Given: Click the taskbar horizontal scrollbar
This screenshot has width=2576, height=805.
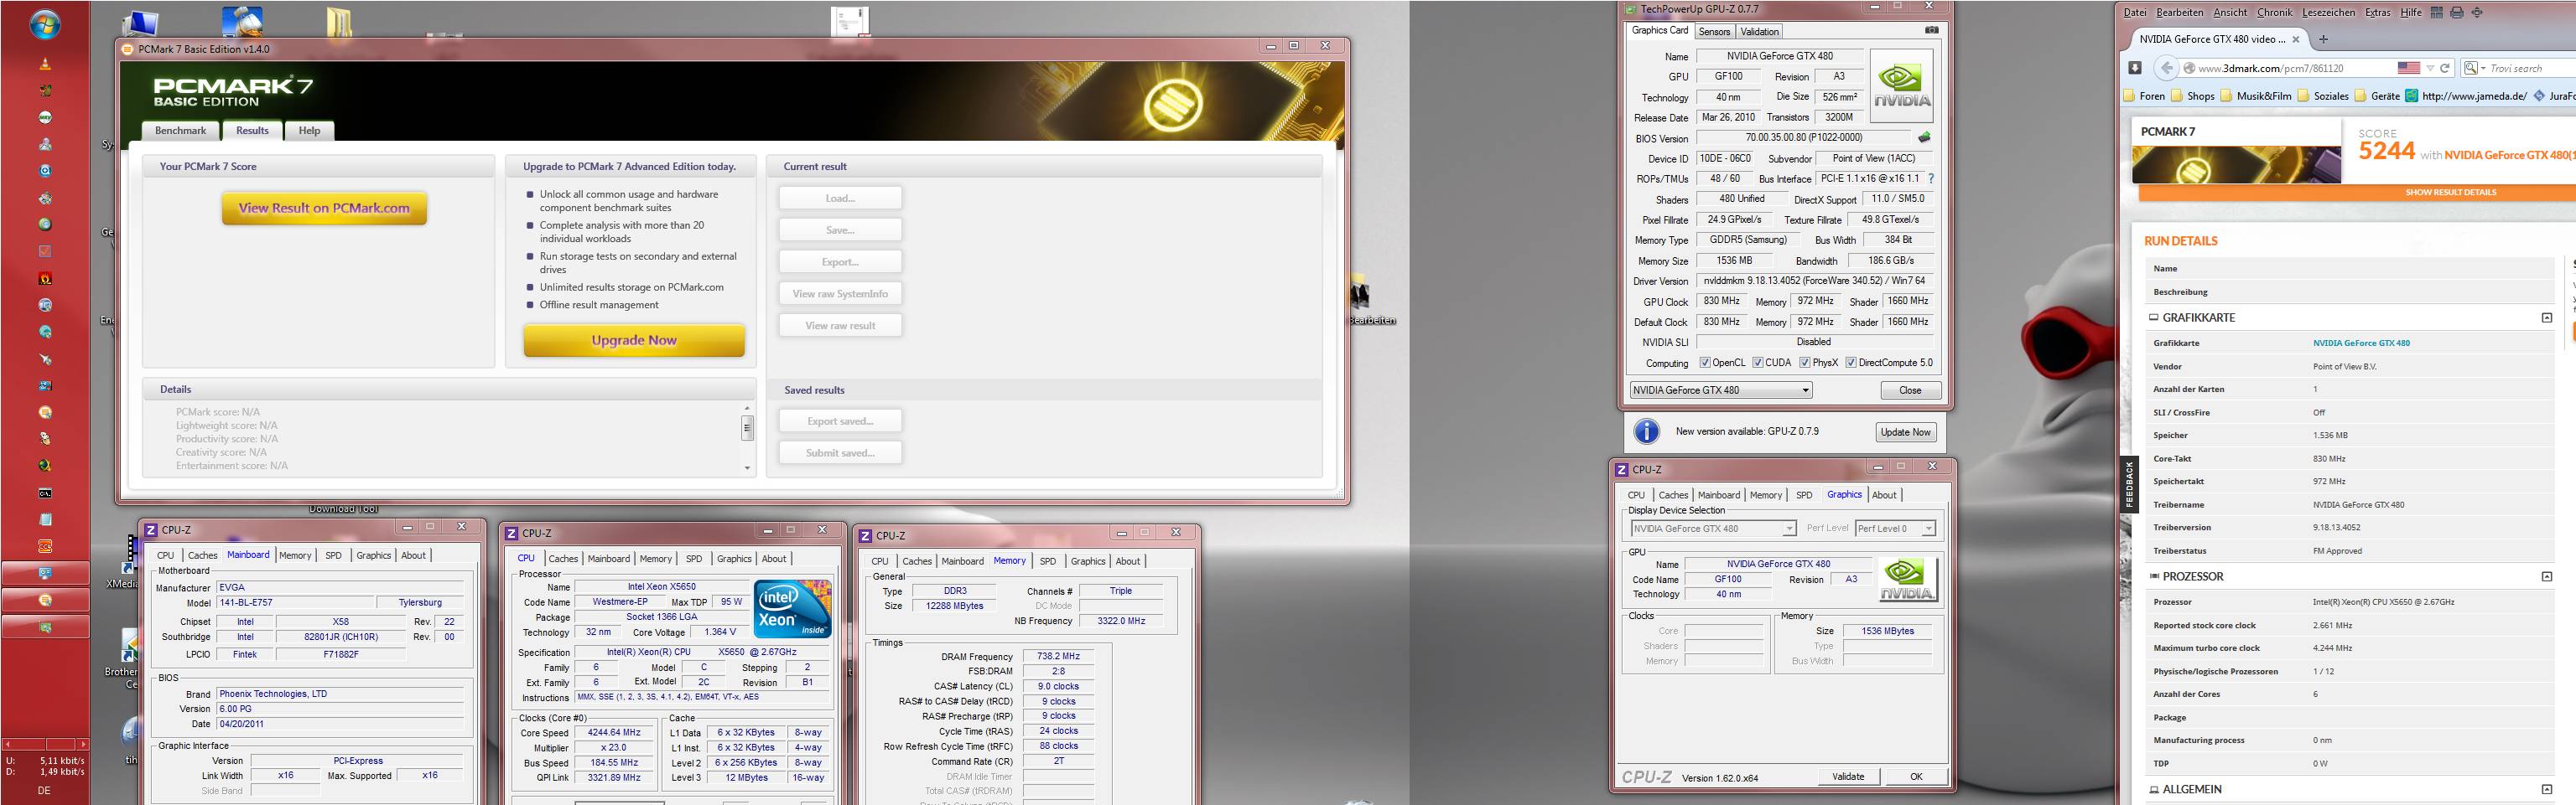Looking at the screenshot, I should (x=45, y=744).
